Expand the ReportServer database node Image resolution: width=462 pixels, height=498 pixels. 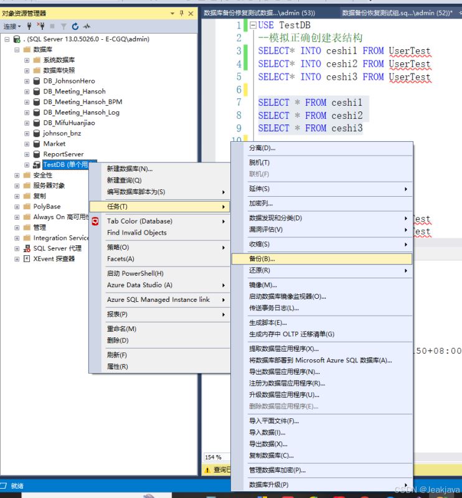(27, 154)
